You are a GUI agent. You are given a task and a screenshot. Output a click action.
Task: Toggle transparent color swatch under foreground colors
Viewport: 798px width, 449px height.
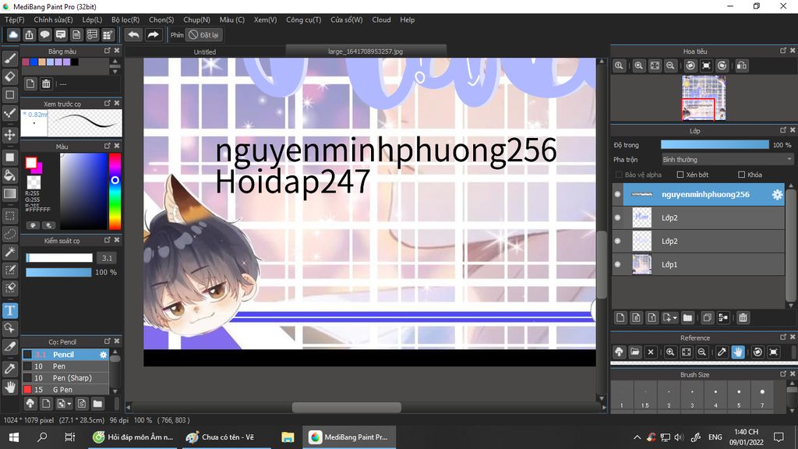(x=34, y=182)
